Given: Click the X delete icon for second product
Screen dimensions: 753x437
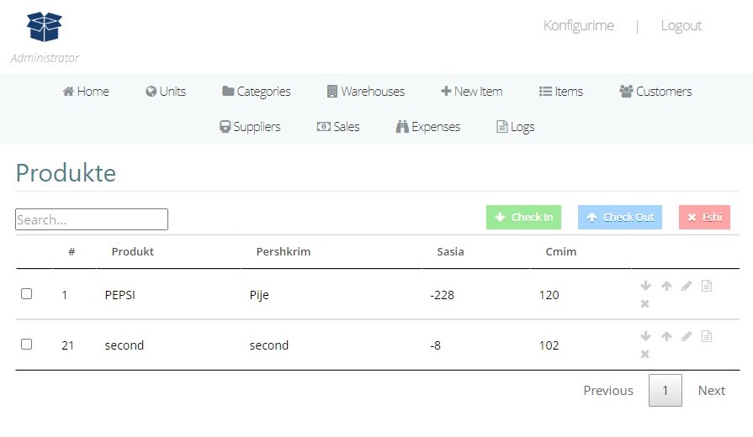Looking at the screenshot, I should click(x=645, y=354).
